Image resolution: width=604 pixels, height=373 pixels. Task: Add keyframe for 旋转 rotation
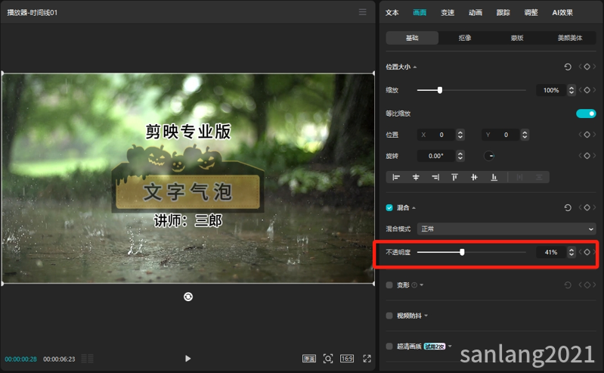pos(587,155)
